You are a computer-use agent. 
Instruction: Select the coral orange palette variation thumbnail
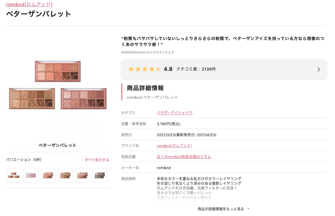pos(48,175)
